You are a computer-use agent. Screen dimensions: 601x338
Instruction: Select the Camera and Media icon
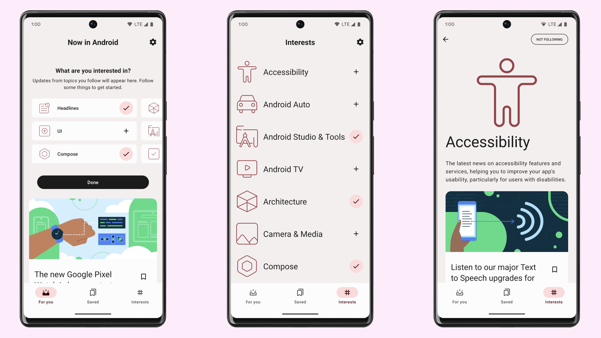pyautogui.click(x=246, y=234)
